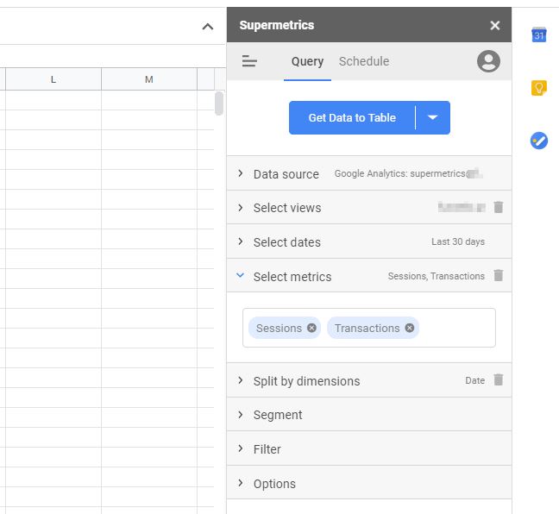Viewport: 559px width, 514px height.
Task: Clear Split by dimensions trash icon
Action: [498, 379]
